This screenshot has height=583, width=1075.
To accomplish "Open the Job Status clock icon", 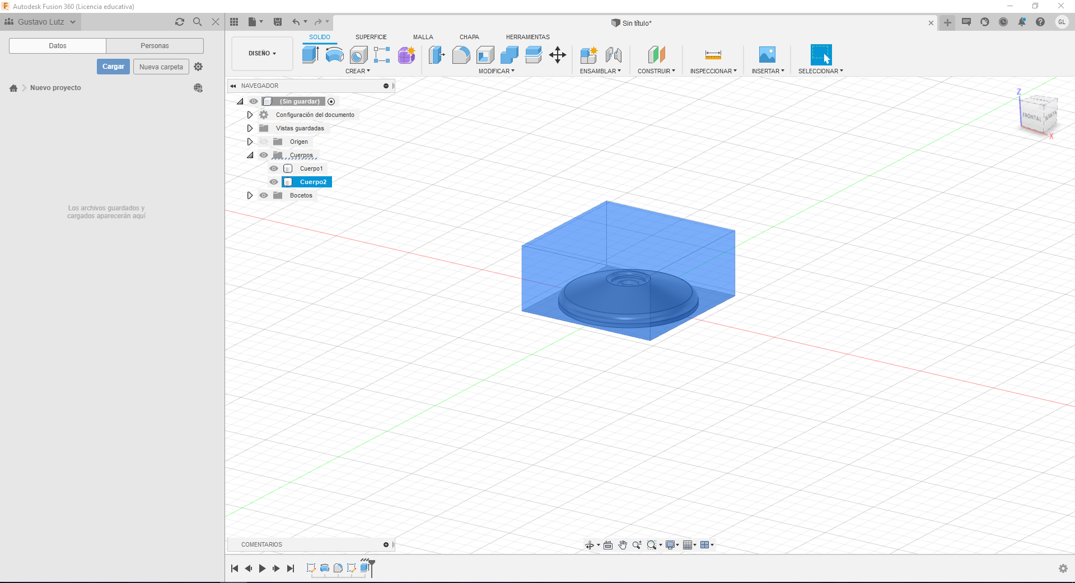I will coord(1003,22).
